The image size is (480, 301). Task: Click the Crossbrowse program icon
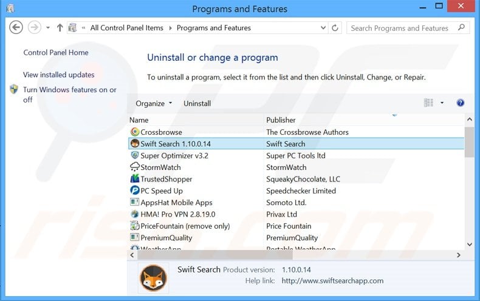[x=135, y=132]
